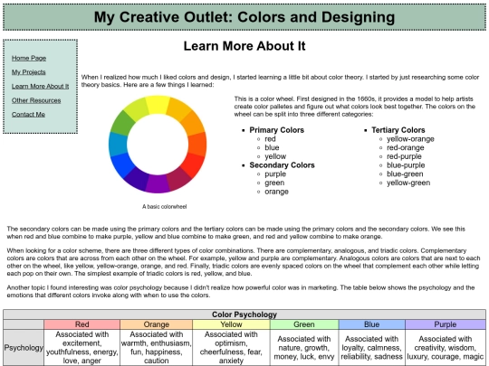Screen dimensions: 489x366
Task: Click the cell mentioning 'warmth, enthusiasm'
Action: click(x=157, y=348)
